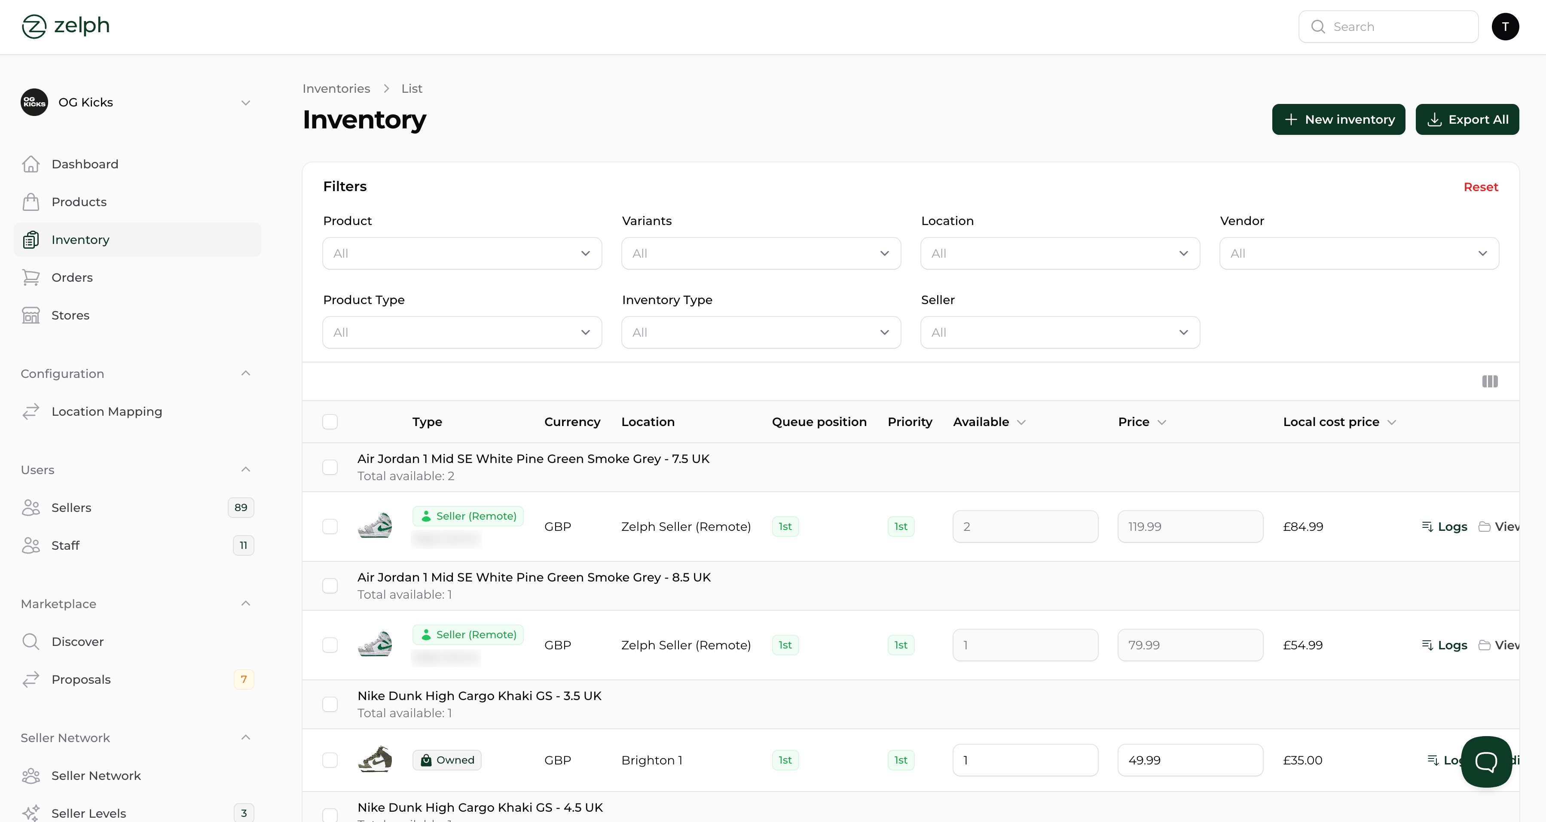Image resolution: width=1546 pixels, height=822 pixels.
Task: Open the Orders cart icon
Action: coord(31,277)
